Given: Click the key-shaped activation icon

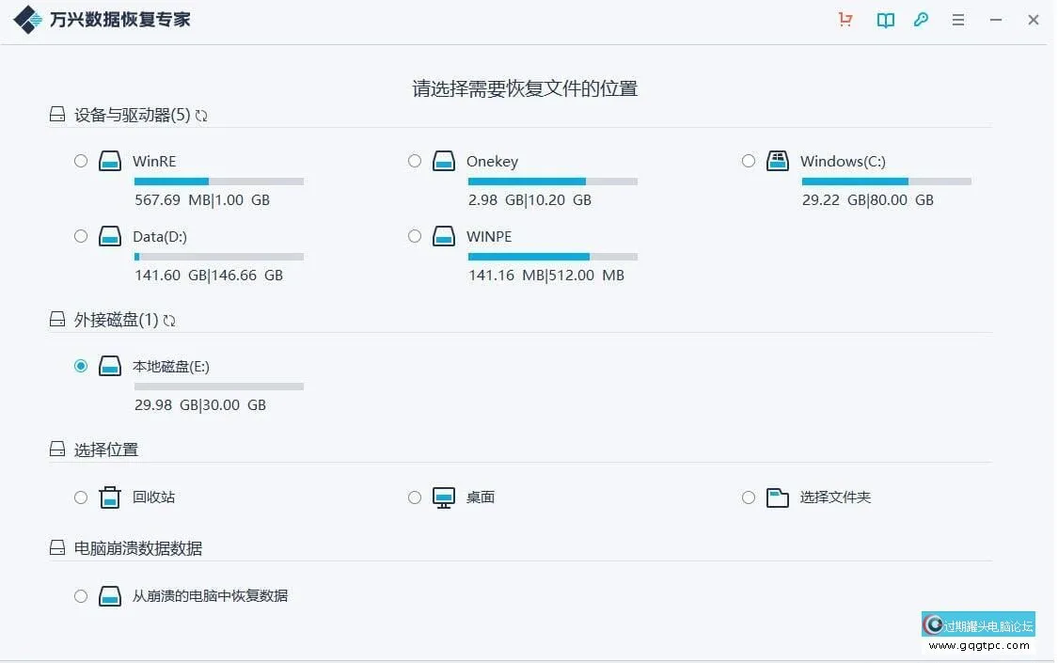Looking at the screenshot, I should point(921,20).
